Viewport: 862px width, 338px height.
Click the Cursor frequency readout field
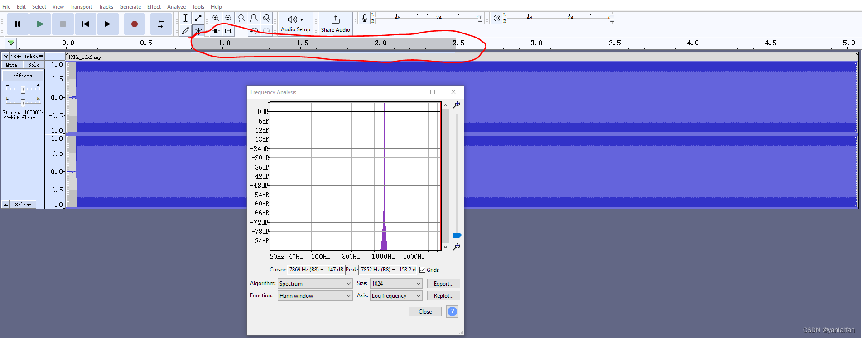pos(316,270)
